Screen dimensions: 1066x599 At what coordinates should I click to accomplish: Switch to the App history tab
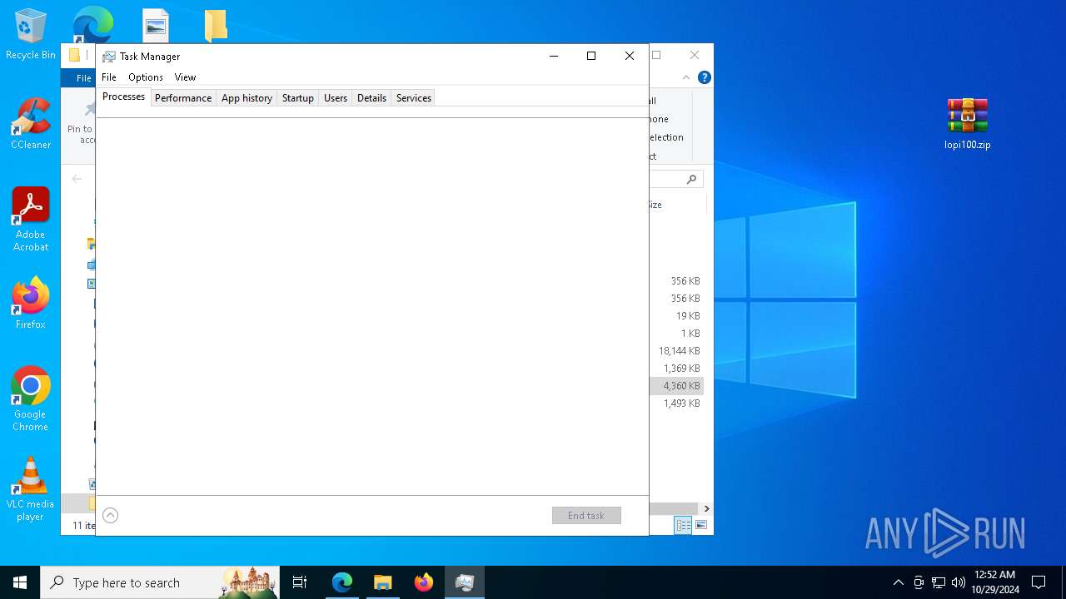(247, 97)
